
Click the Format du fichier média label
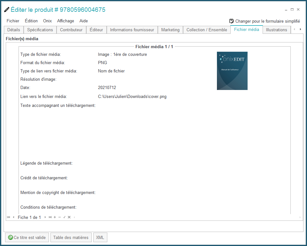click(43, 63)
